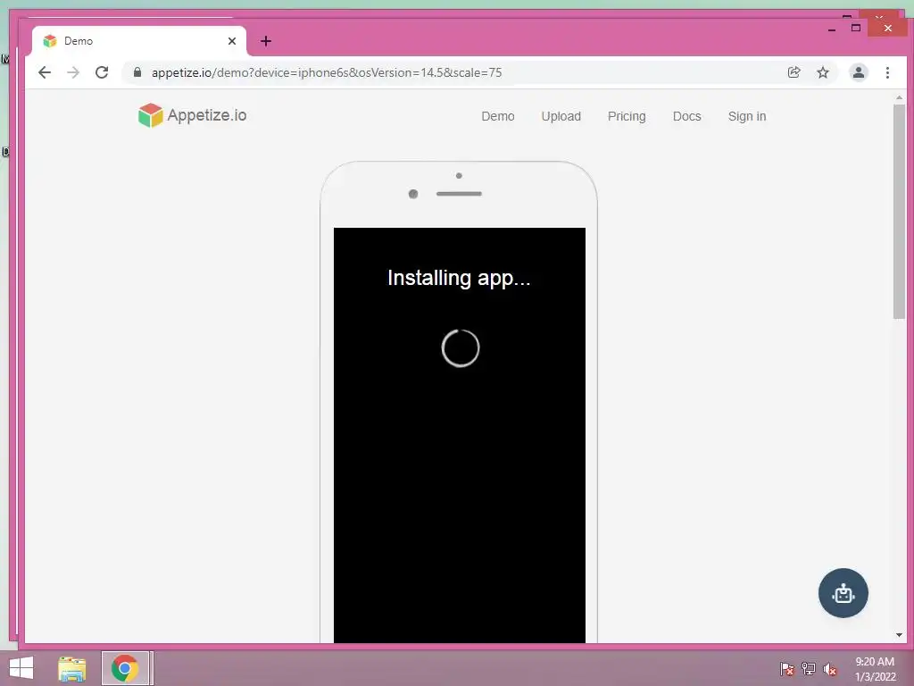The height and width of the screenshot is (686, 914).
Task: Open the chatbot robot widget
Action: tap(843, 593)
